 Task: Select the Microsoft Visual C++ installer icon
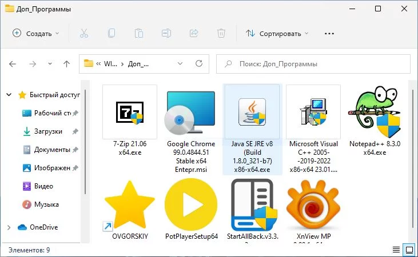click(x=313, y=111)
